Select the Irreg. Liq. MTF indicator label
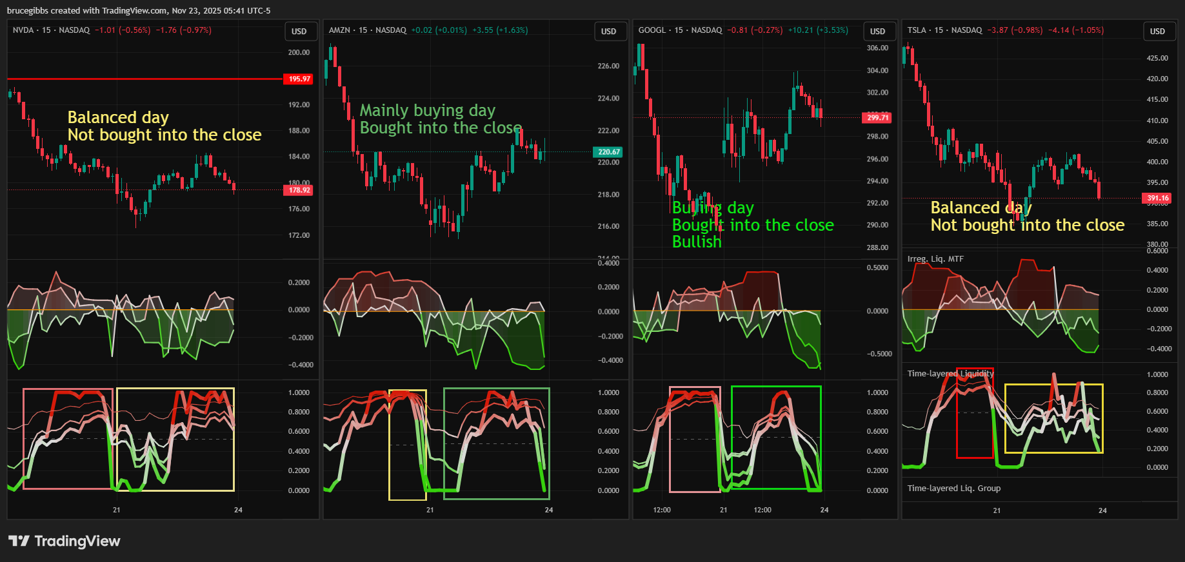Image resolution: width=1185 pixels, height=562 pixels. (x=935, y=259)
